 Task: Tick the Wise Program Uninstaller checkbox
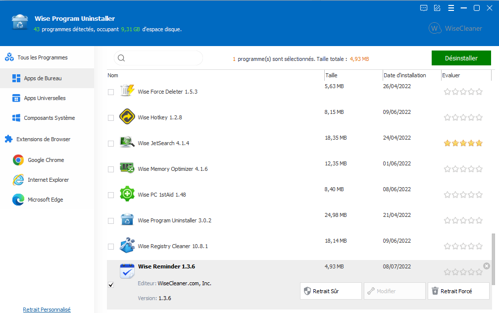point(111,221)
